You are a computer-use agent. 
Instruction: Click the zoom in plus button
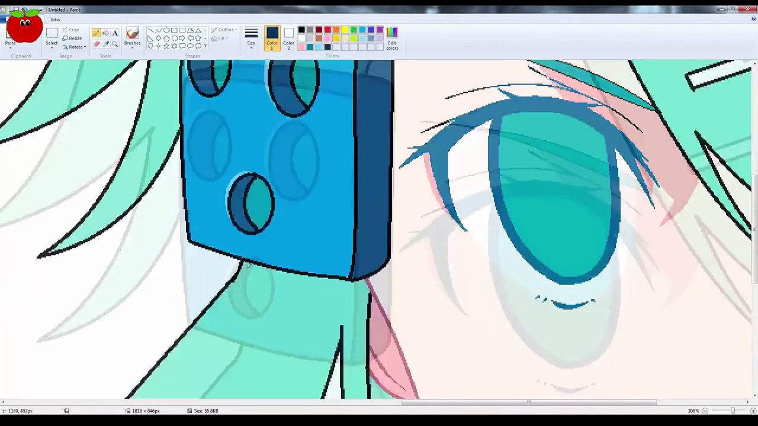tap(753, 411)
